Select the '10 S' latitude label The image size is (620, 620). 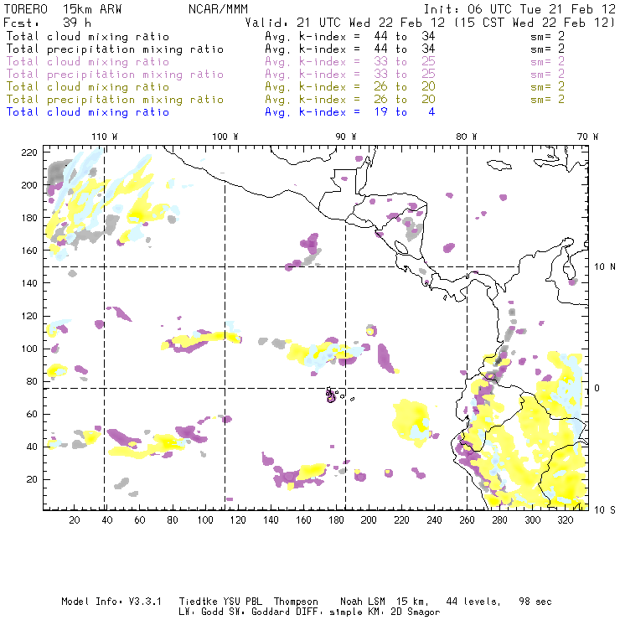tap(605, 510)
